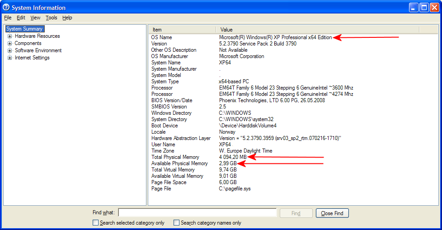442x230 pixels.
Task: Click the \Device\HarddiskVolume4 value
Action: click(x=248, y=126)
